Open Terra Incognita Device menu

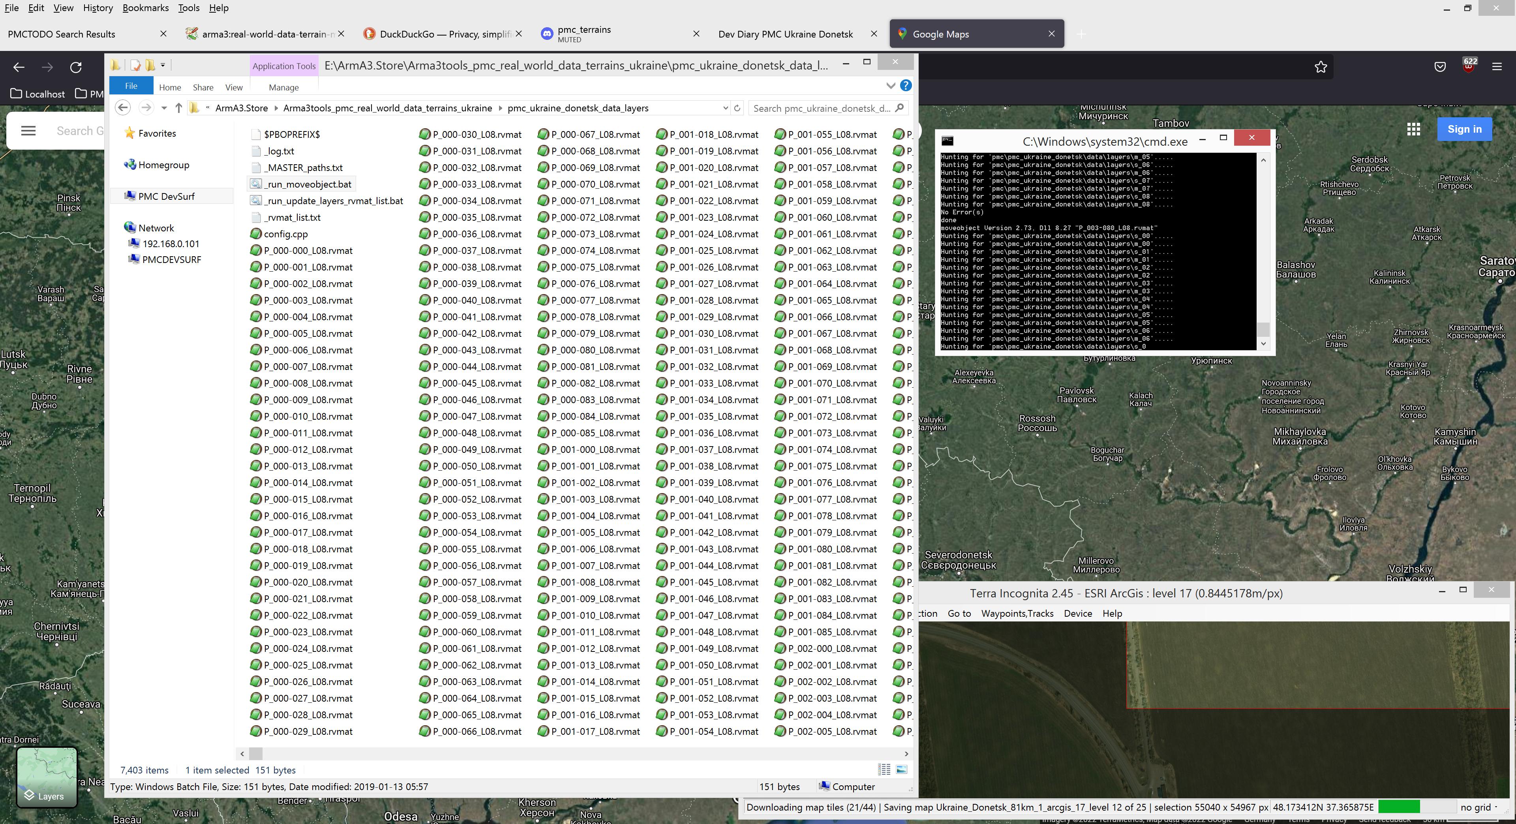[1077, 613]
